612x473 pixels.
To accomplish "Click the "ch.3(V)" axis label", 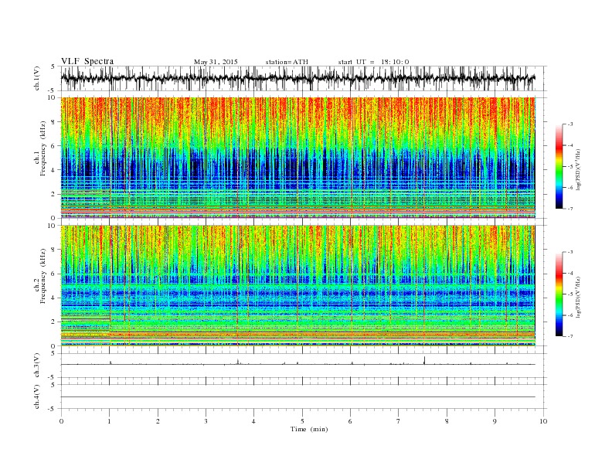I will pos(37,366).
